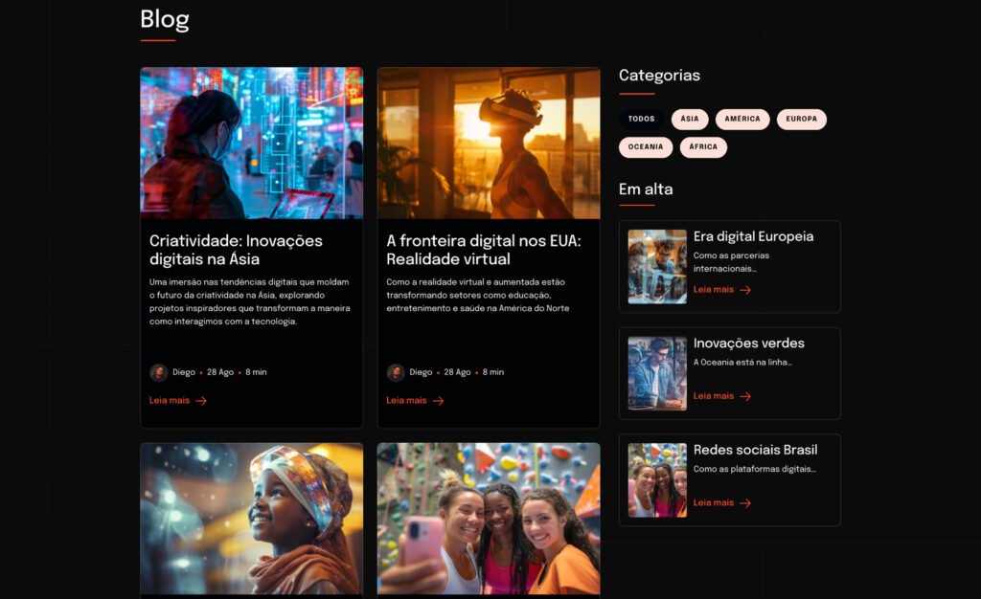Click arrow icon on A fronteira digital's Leia mais
Screen dimensions: 981x599
pos(438,401)
